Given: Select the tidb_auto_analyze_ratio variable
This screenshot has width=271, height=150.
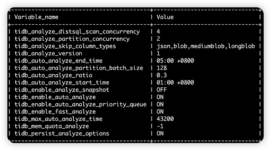Looking at the screenshot, I should click(x=53, y=75).
